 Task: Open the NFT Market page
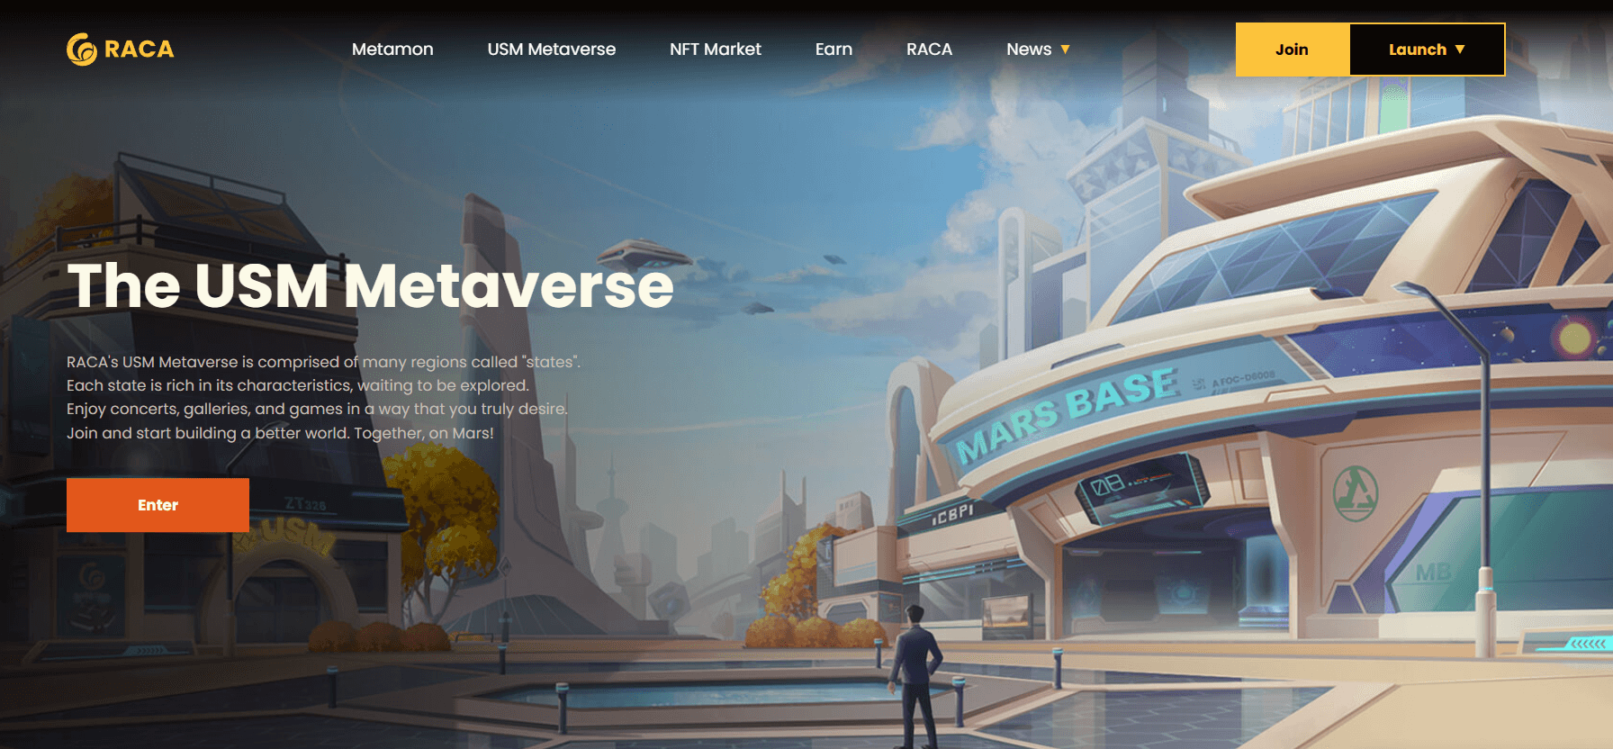point(716,50)
